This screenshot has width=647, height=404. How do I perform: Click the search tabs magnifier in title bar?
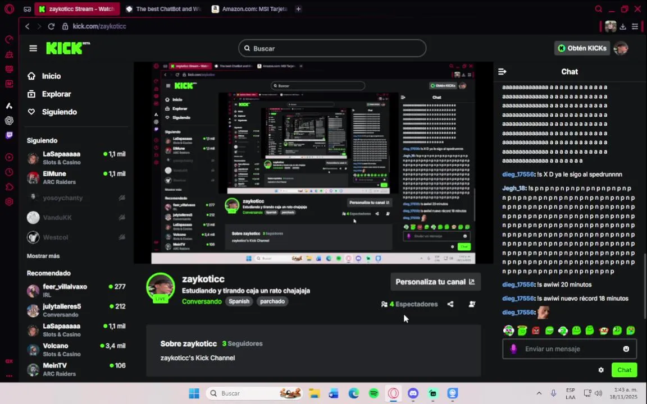pyautogui.click(x=598, y=8)
